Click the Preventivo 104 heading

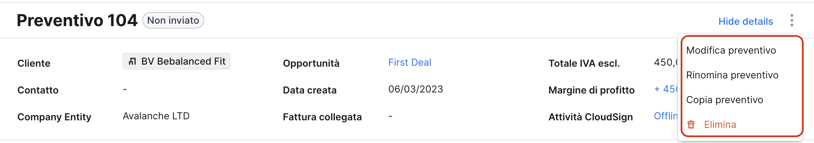coord(77,20)
